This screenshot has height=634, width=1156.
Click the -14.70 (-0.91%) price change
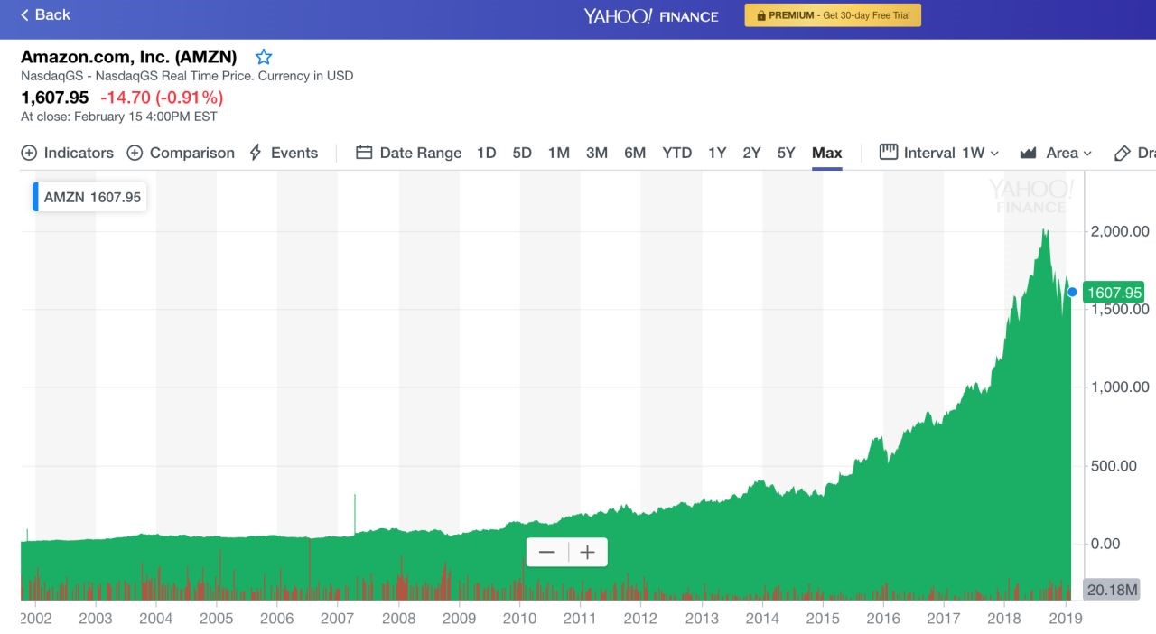[x=162, y=98]
